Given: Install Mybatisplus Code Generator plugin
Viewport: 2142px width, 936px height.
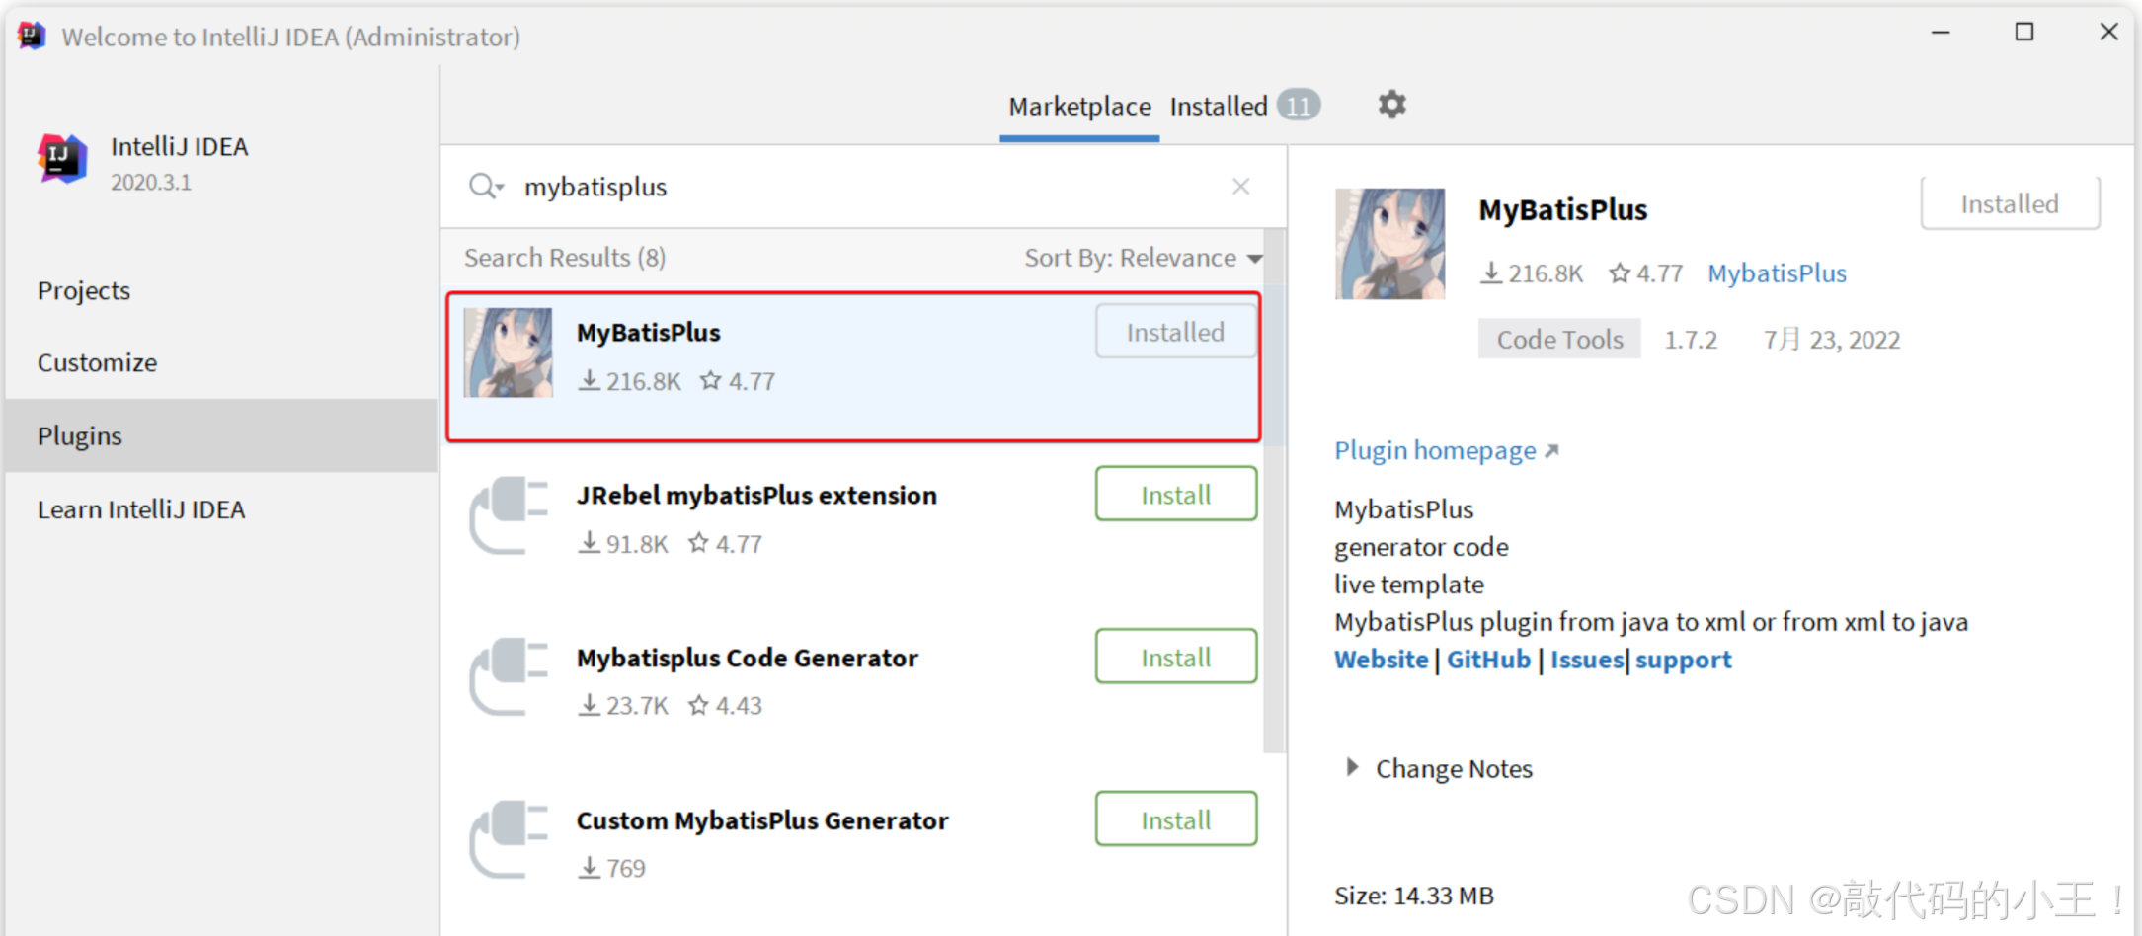Looking at the screenshot, I should coord(1176,657).
